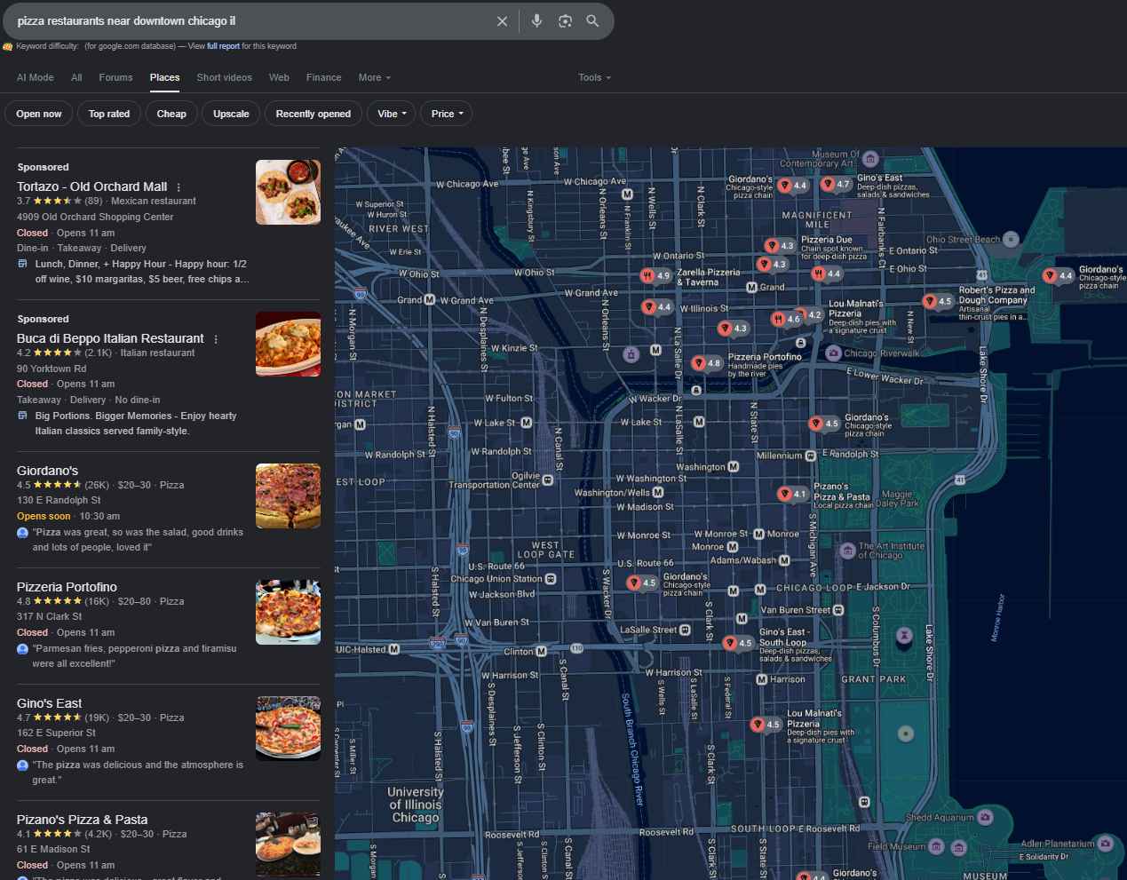Open Buca di Beppo Italian Restaurant listing
The width and height of the screenshot is (1127, 880).
pos(110,338)
